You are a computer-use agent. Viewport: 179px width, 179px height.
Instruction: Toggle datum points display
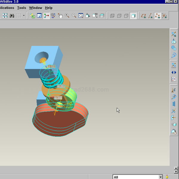(158, 16)
